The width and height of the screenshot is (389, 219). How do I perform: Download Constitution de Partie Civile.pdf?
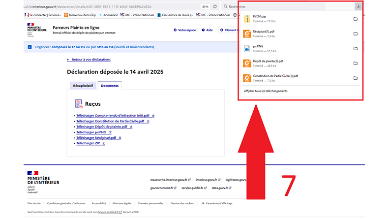(113, 121)
